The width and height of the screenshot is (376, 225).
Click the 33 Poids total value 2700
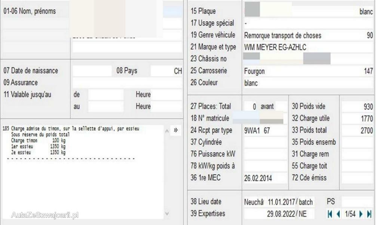click(357, 130)
